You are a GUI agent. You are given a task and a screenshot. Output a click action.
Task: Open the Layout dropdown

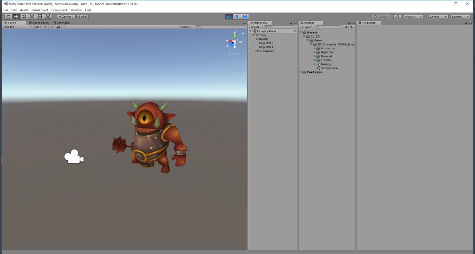[x=461, y=17]
